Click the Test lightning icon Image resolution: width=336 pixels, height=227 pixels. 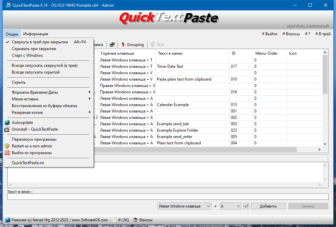coord(153,45)
